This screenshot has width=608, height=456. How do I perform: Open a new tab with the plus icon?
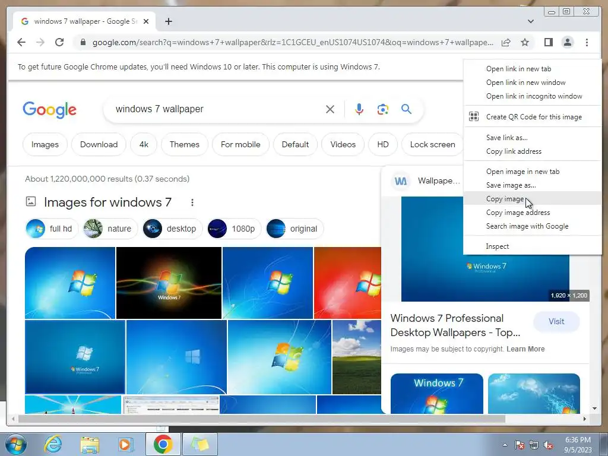168,21
